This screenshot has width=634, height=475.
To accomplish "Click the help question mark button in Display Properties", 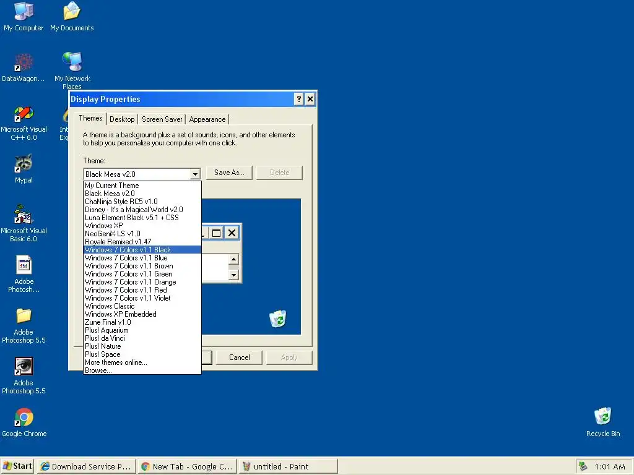I will point(298,99).
